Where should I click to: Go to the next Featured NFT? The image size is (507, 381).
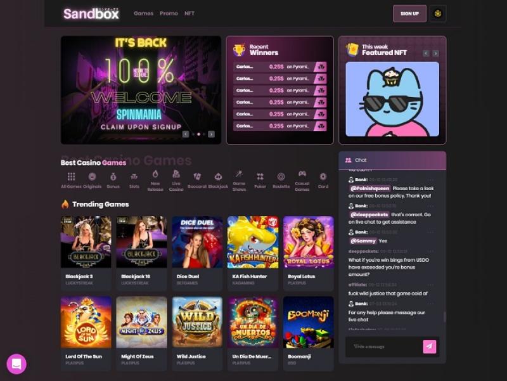click(x=436, y=53)
